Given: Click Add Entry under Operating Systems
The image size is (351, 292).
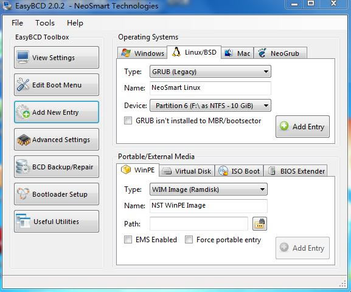Looking at the screenshot, I should point(302,126).
